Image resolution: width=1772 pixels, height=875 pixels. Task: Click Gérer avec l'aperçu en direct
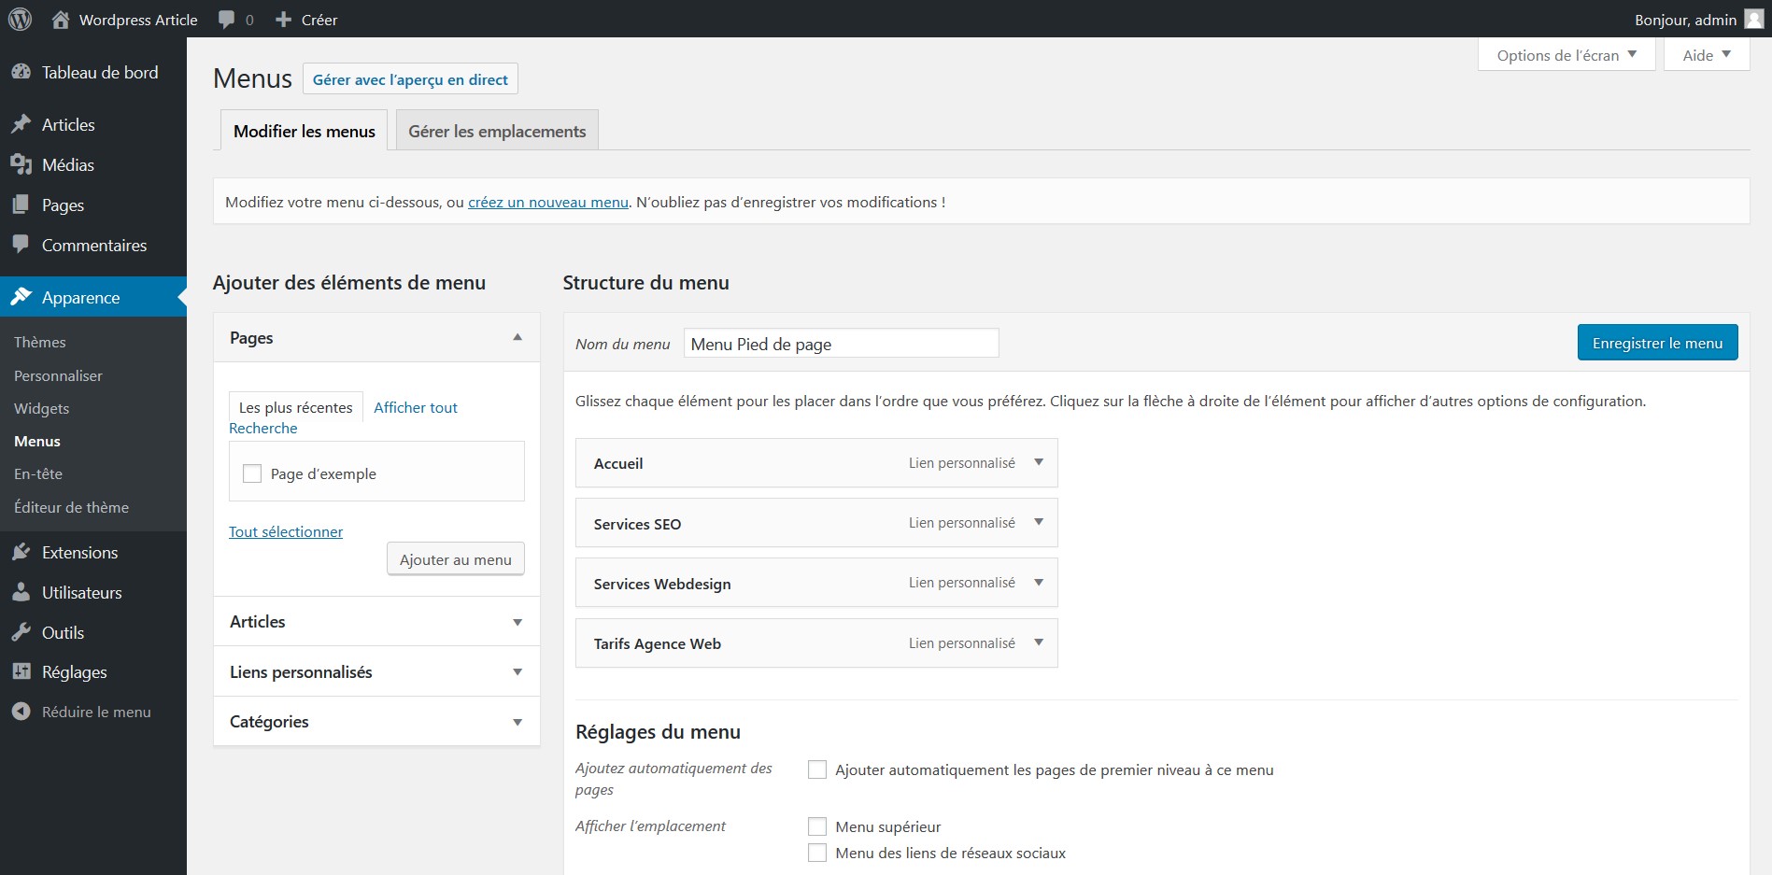point(410,79)
